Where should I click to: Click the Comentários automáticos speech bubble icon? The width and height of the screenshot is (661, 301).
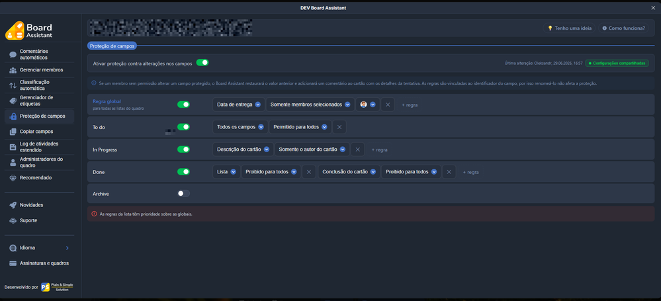[13, 54]
